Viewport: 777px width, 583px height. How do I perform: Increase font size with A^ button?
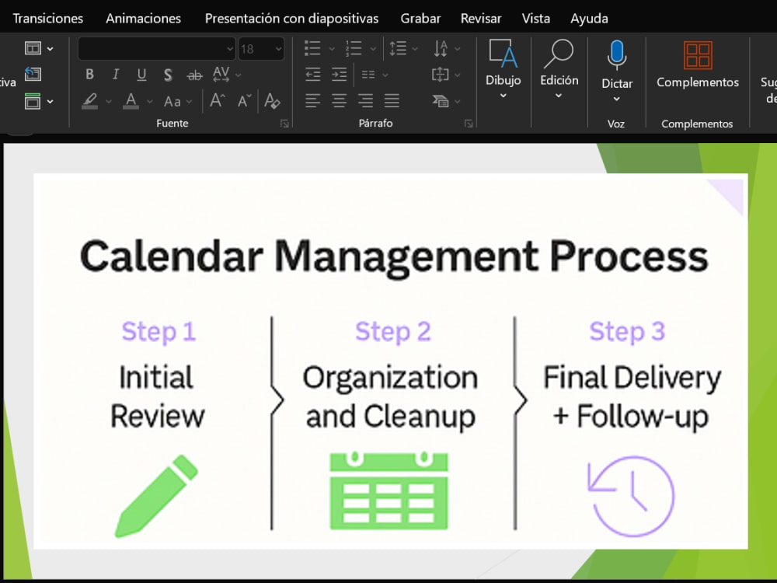point(217,101)
